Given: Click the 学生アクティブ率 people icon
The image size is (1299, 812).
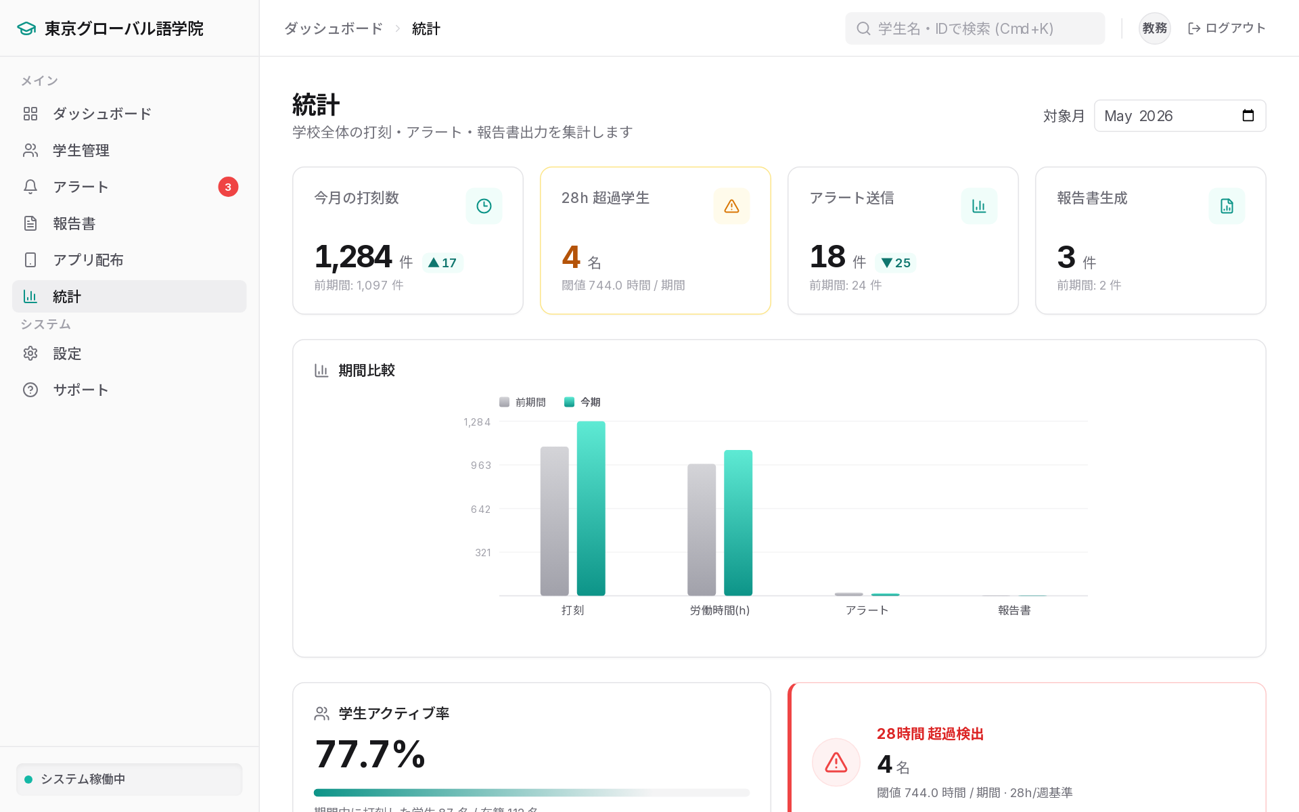Looking at the screenshot, I should pos(321,713).
